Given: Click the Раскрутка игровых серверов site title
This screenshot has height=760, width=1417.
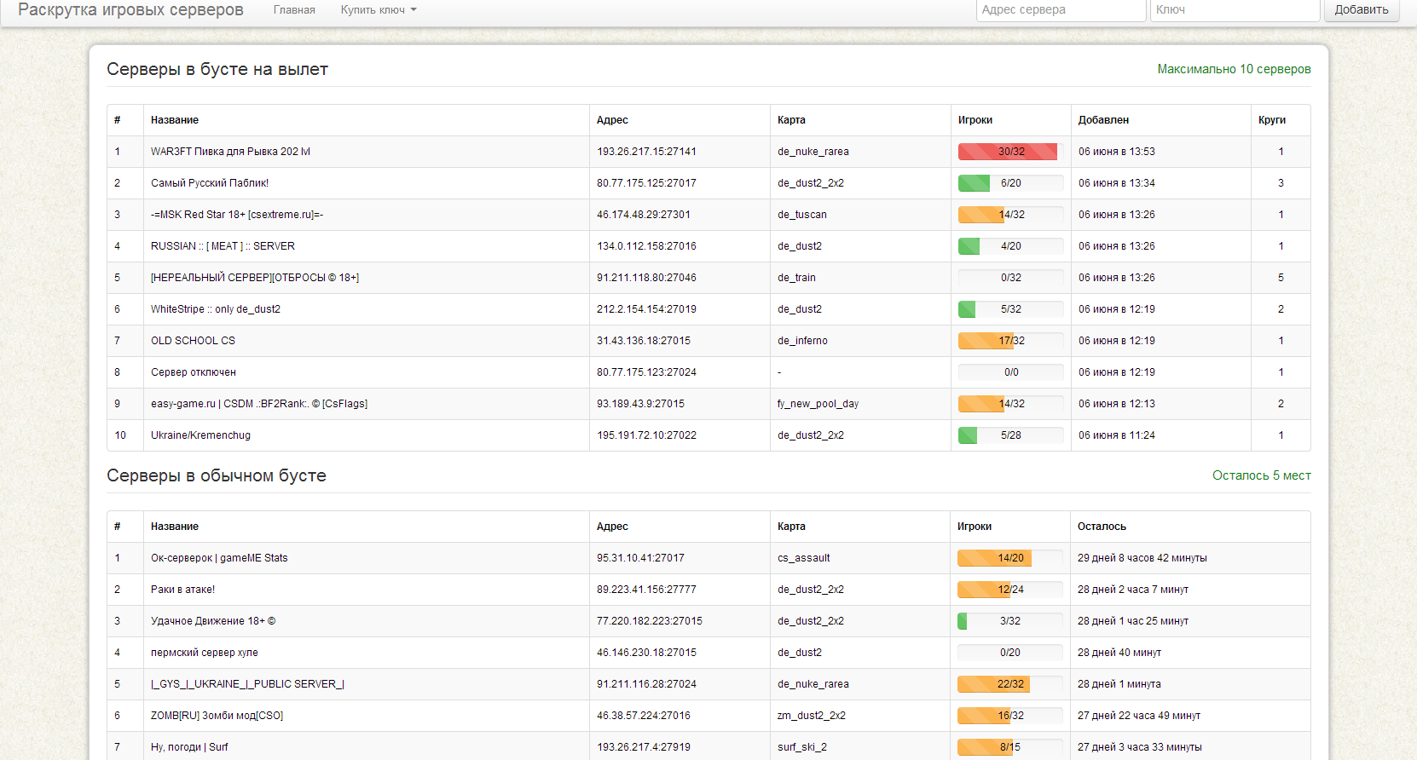Looking at the screenshot, I should pyautogui.click(x=130, y=10).
